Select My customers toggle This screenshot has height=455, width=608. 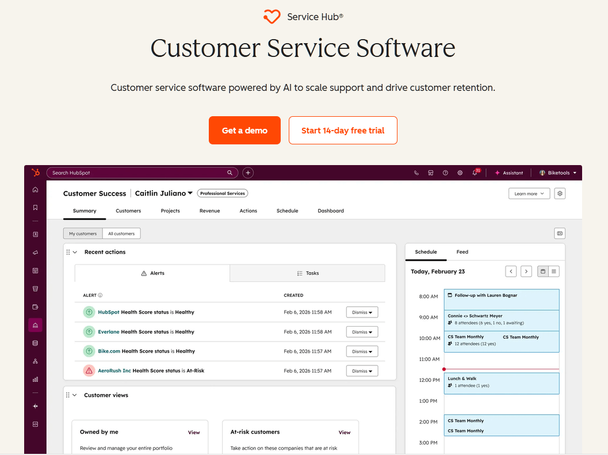(x=83, y=234)
